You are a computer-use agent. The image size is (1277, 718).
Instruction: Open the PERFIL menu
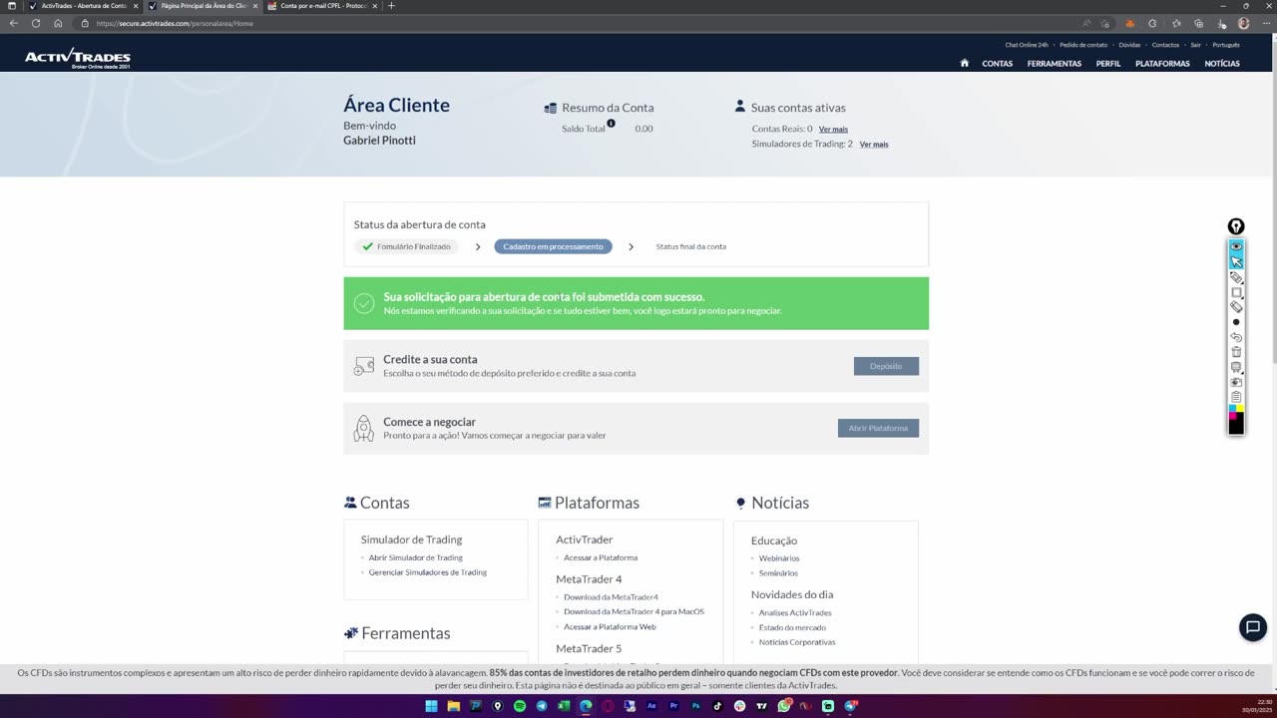[1108, 64]
